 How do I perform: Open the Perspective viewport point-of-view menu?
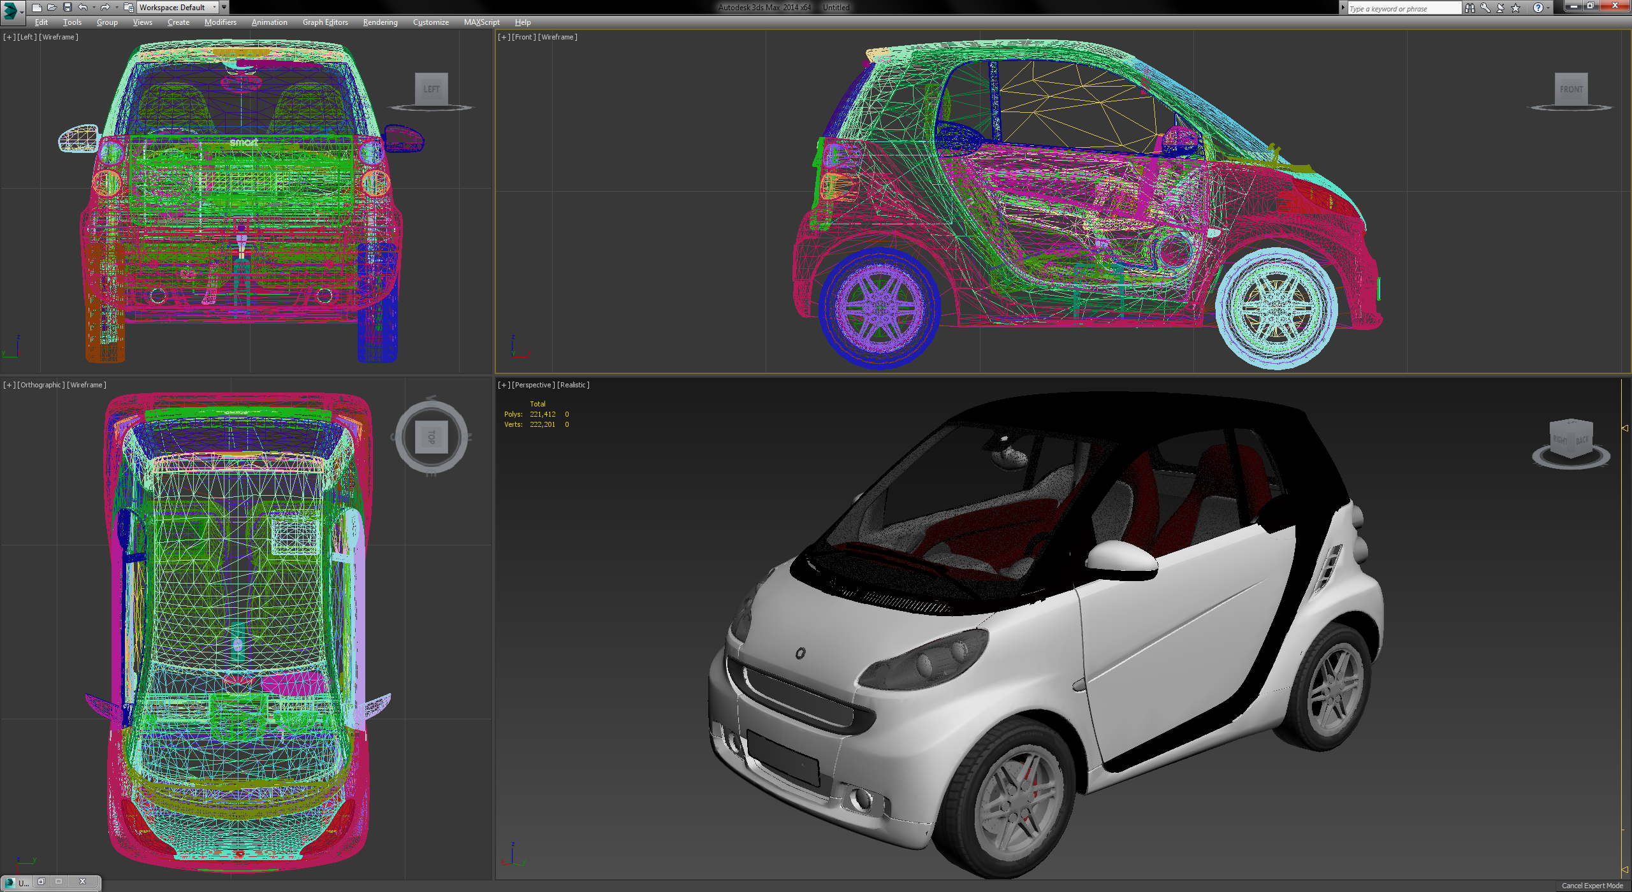click(x=533, y=385)
